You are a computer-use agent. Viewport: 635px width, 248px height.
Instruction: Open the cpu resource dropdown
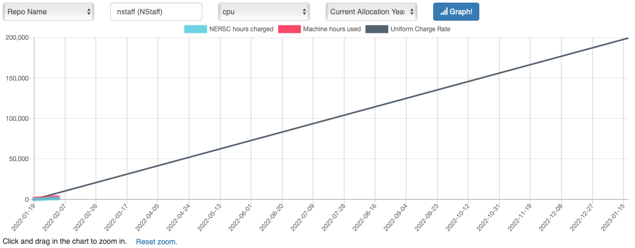264,12
